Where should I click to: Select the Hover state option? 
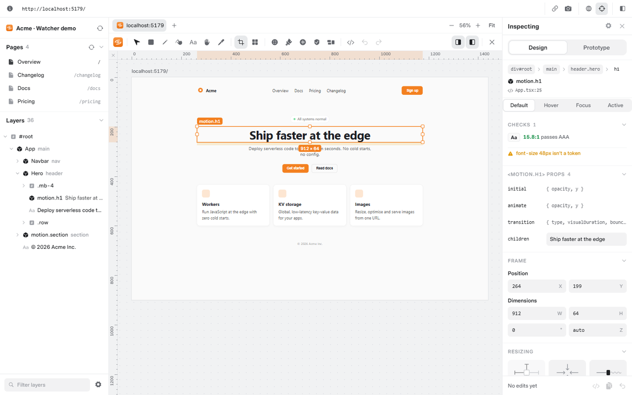551,105
